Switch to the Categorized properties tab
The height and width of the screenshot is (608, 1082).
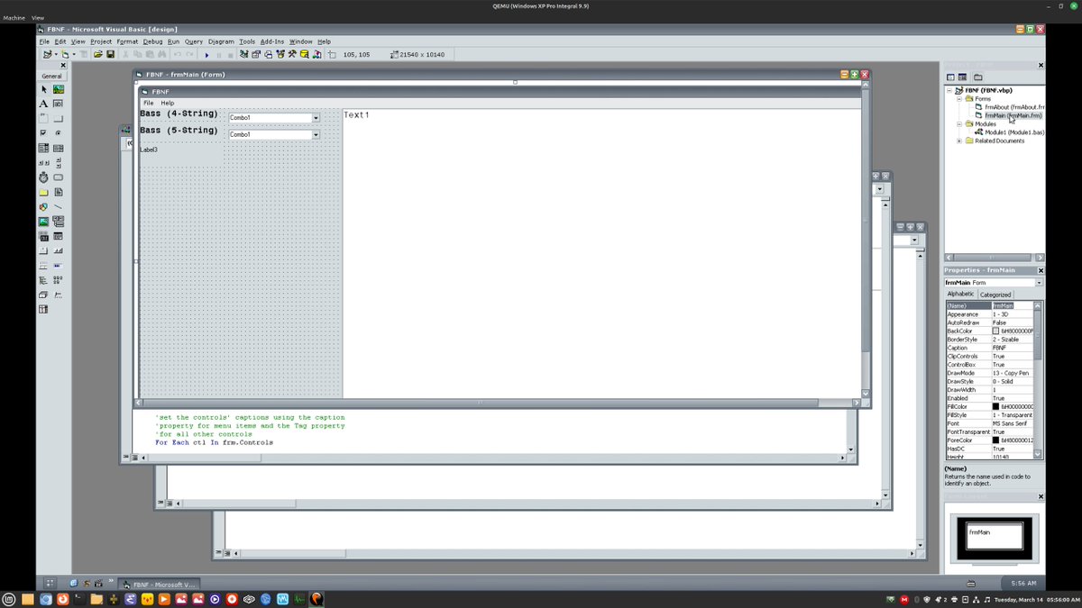pos(995,295)
